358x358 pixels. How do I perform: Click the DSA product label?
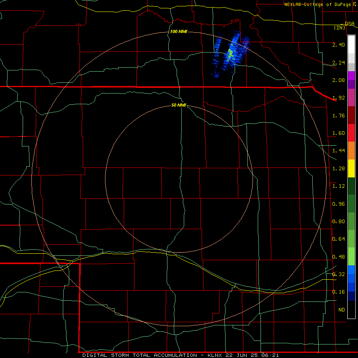[350, 23]
